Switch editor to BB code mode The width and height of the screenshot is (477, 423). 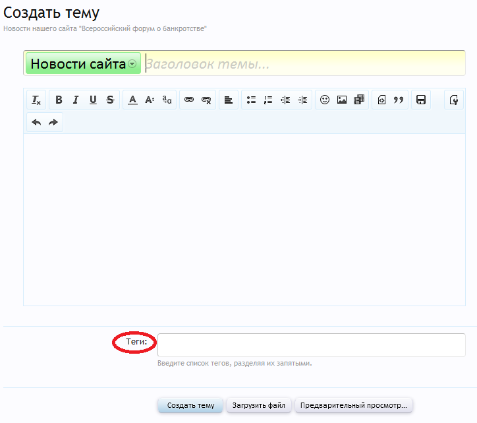[454, 100]
